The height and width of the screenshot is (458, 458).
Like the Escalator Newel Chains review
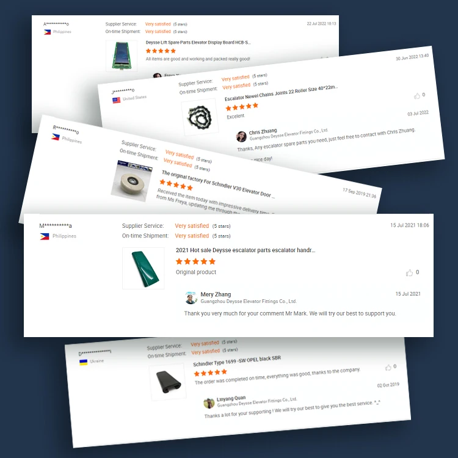point(417,95)
